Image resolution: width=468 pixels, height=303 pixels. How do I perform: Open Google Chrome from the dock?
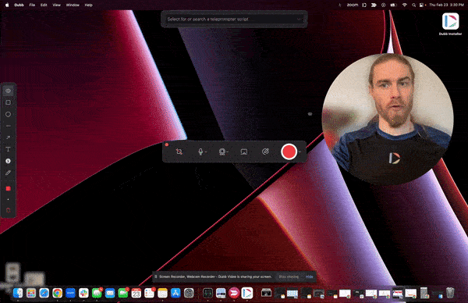(x=57, y=293)
